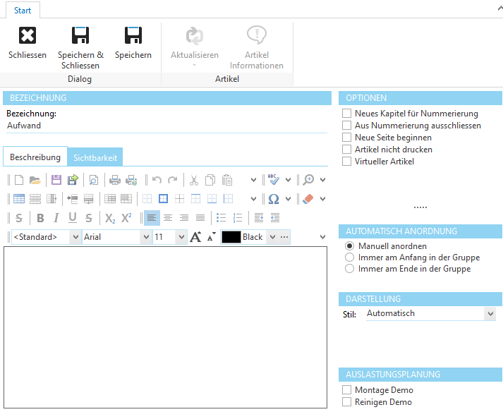The width and height of the screenshot is (503, 412).
Task: Check the 'Virtueller Artikel' option
Action: tap(346, 162)
